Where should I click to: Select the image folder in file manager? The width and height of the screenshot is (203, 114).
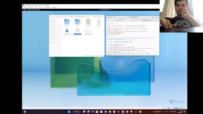(67, 22)
